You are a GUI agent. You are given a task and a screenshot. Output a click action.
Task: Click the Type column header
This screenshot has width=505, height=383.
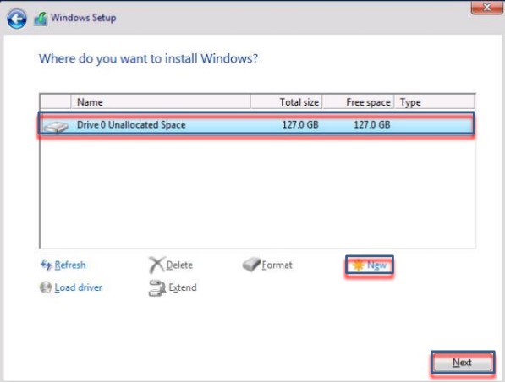tap(434, 102)
